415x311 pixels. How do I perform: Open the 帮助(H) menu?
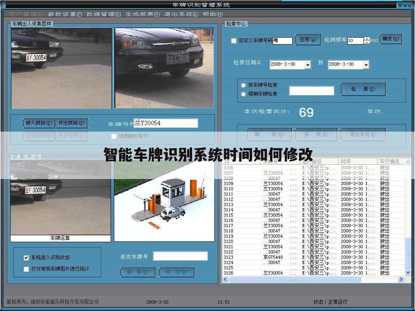coord(213,14)
